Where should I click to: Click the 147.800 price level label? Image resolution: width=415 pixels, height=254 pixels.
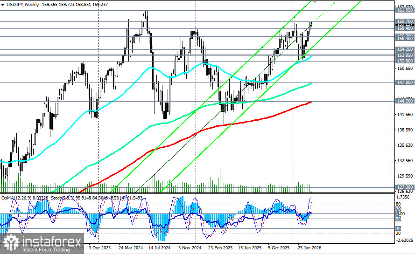[x=405, y=82]
